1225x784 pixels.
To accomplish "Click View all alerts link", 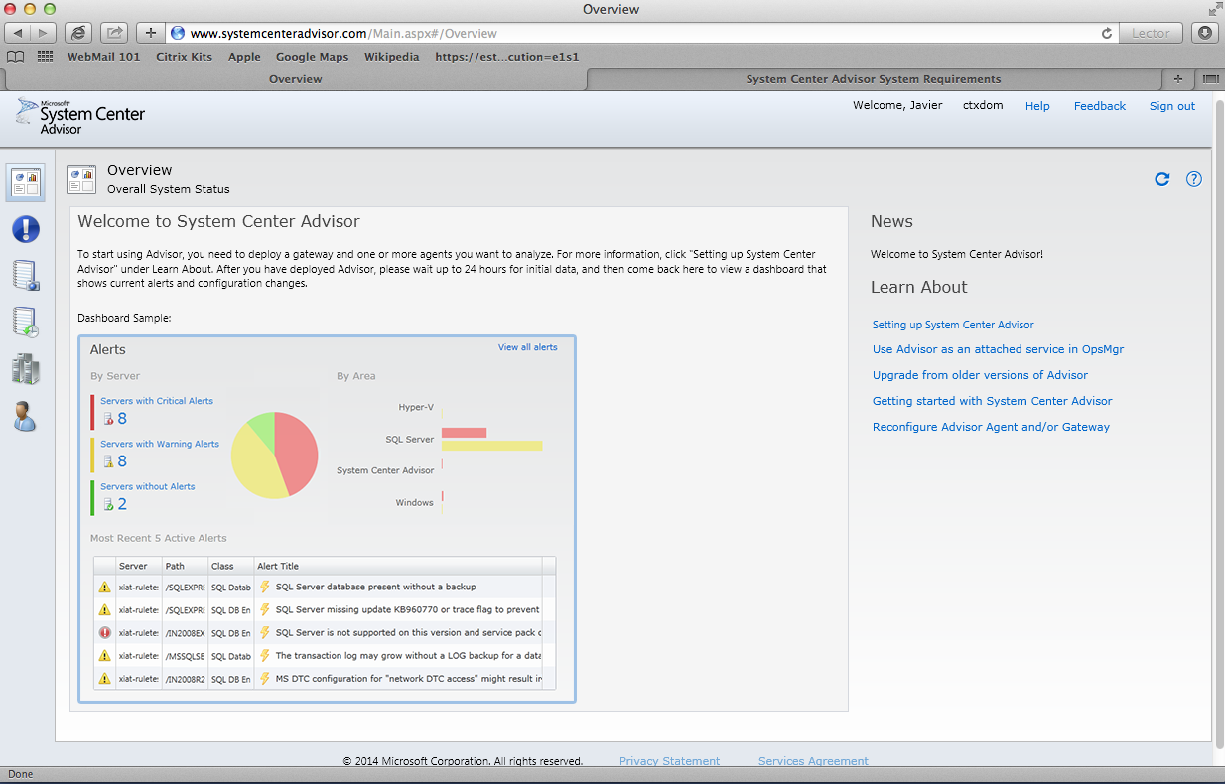I will (x=527, y=347).
